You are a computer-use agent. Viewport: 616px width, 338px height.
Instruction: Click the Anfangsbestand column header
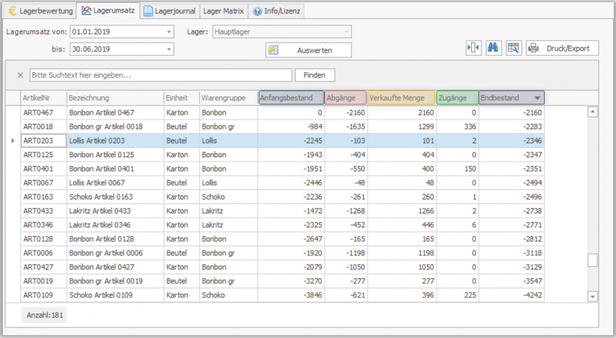[291, 98]
